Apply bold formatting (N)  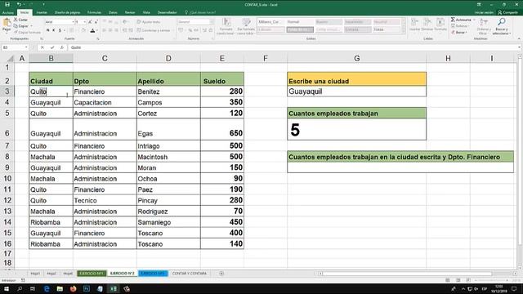47,30
